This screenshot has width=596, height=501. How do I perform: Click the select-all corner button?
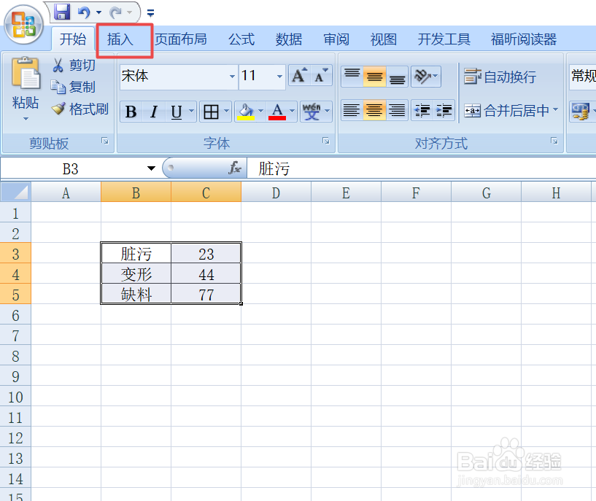tap(15, 193)
